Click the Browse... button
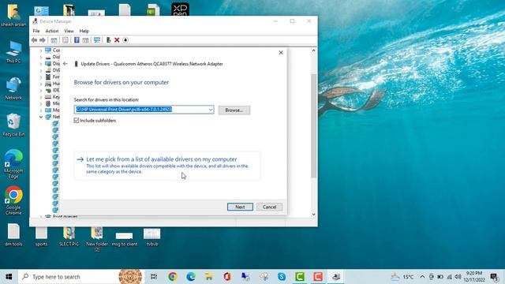505x284 pixels. point(234,110)
